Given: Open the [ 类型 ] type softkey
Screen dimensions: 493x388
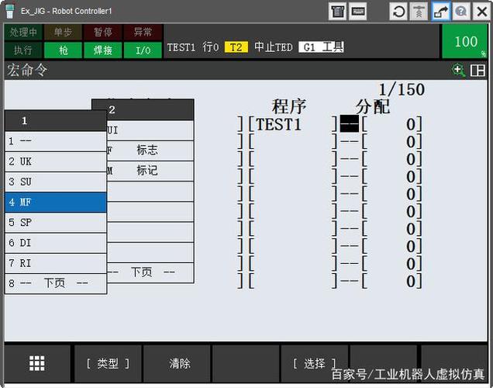Looking at the screenshot, I should coord(108,363).
